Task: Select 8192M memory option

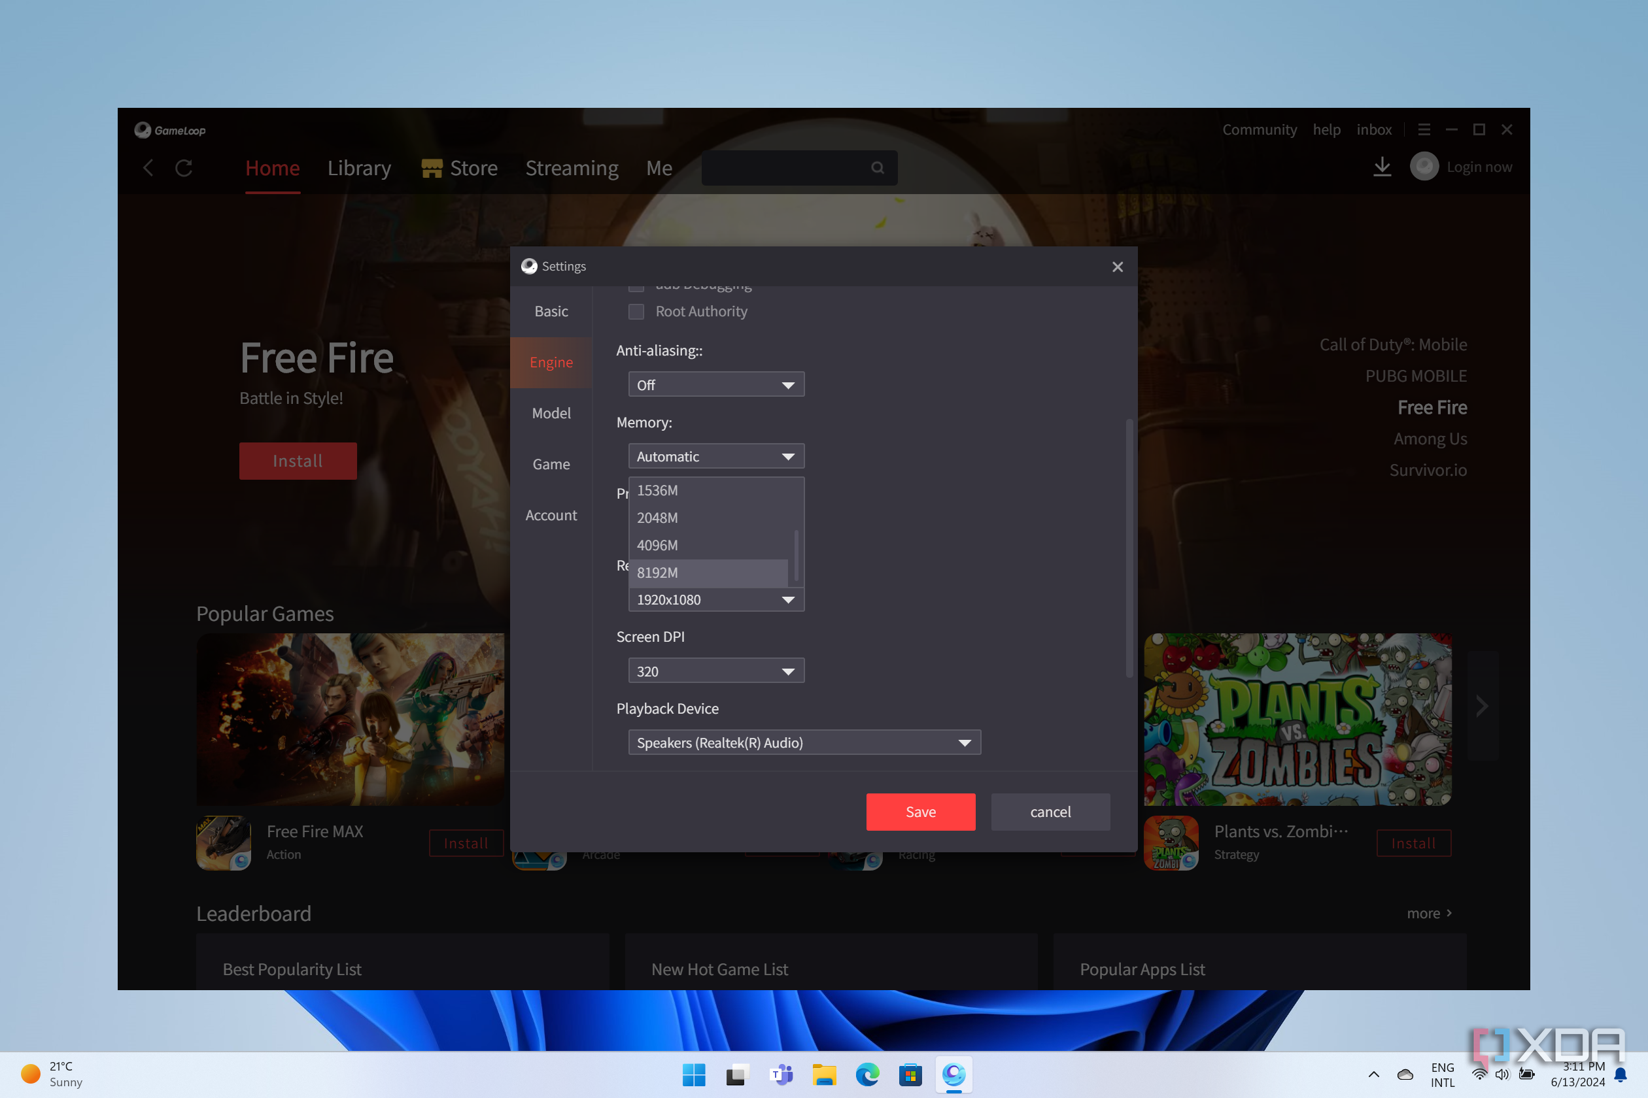Action: pyautogui.click(x=709, y=573)
